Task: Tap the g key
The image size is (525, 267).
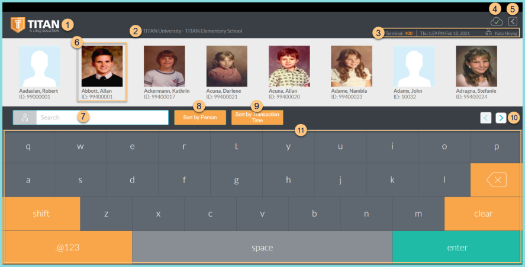Action: [236, 180]
